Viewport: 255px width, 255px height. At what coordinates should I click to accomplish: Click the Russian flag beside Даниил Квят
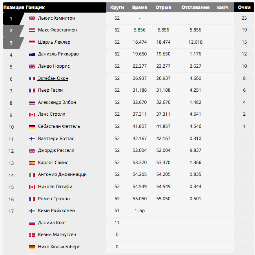point(32,223)
